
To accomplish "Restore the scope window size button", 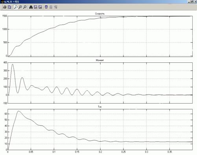I will click(192, 2).
